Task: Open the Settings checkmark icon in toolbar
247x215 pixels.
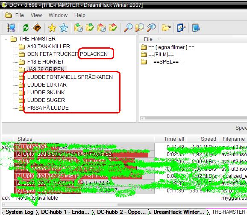Action: pos(181,28)
